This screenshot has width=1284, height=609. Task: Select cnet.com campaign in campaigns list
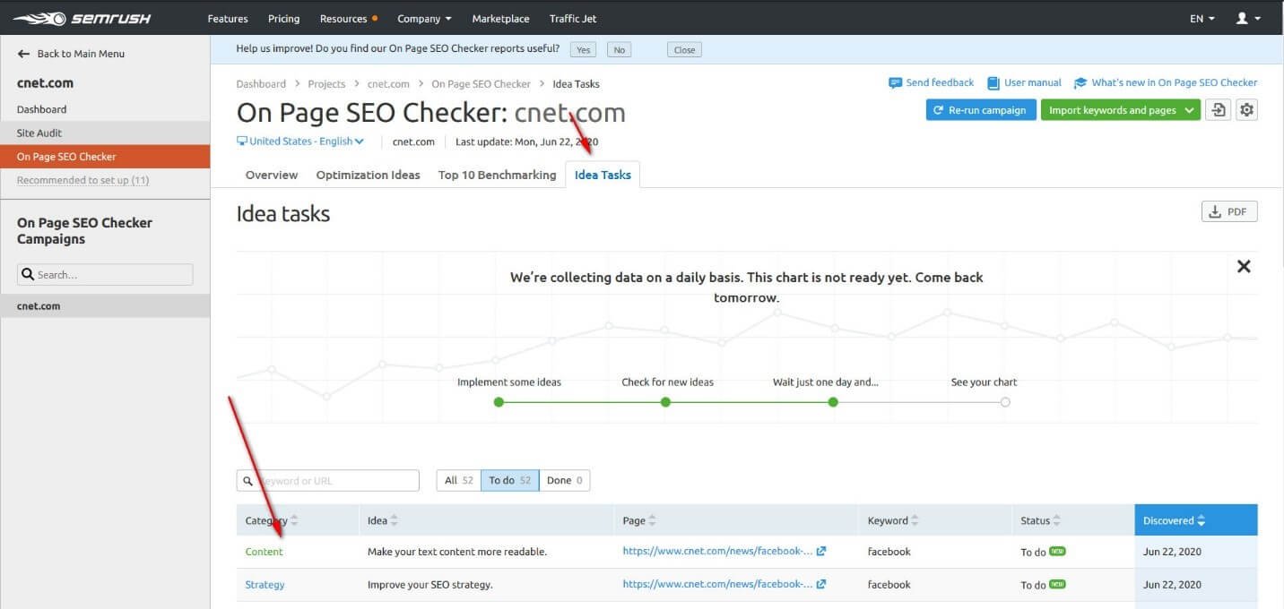coord(105,305)
